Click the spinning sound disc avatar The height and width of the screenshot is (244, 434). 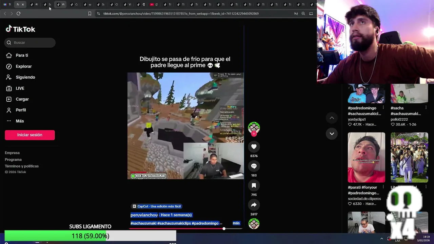tap(254, 224)
